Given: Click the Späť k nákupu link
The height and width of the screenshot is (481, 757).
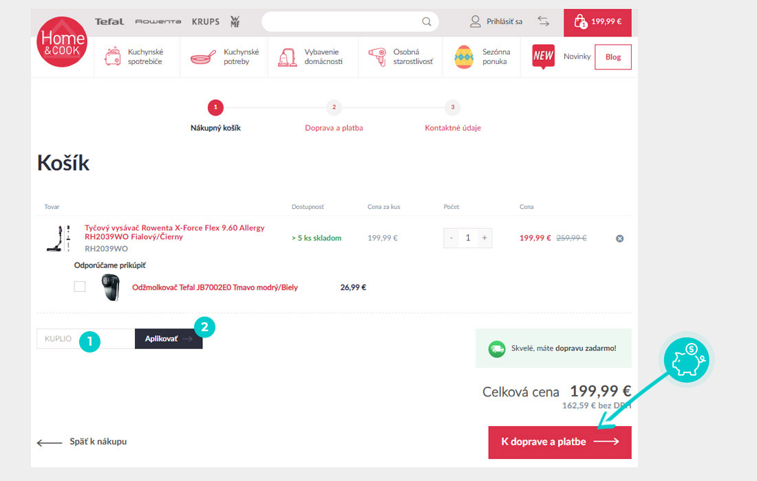Looking at the screenshot, I should (98, 441).
